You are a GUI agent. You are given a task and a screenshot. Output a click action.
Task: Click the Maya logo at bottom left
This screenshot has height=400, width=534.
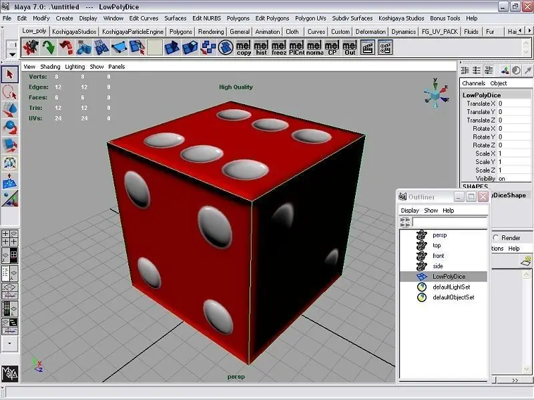click(x=10, y=374)
